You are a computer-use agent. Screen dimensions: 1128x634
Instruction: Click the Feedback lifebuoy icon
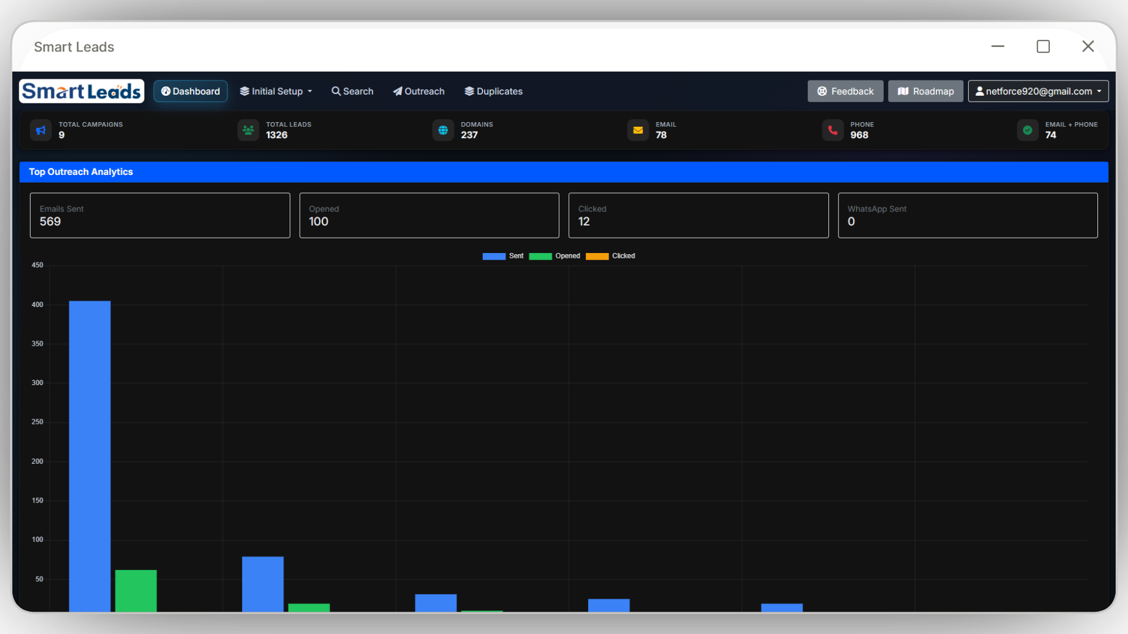[822, 91]
